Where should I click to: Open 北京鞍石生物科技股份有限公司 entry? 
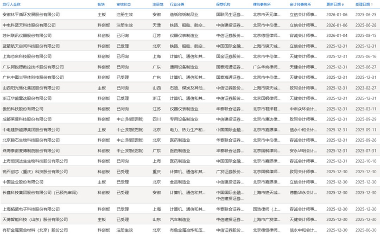click(x=31, y=140)
